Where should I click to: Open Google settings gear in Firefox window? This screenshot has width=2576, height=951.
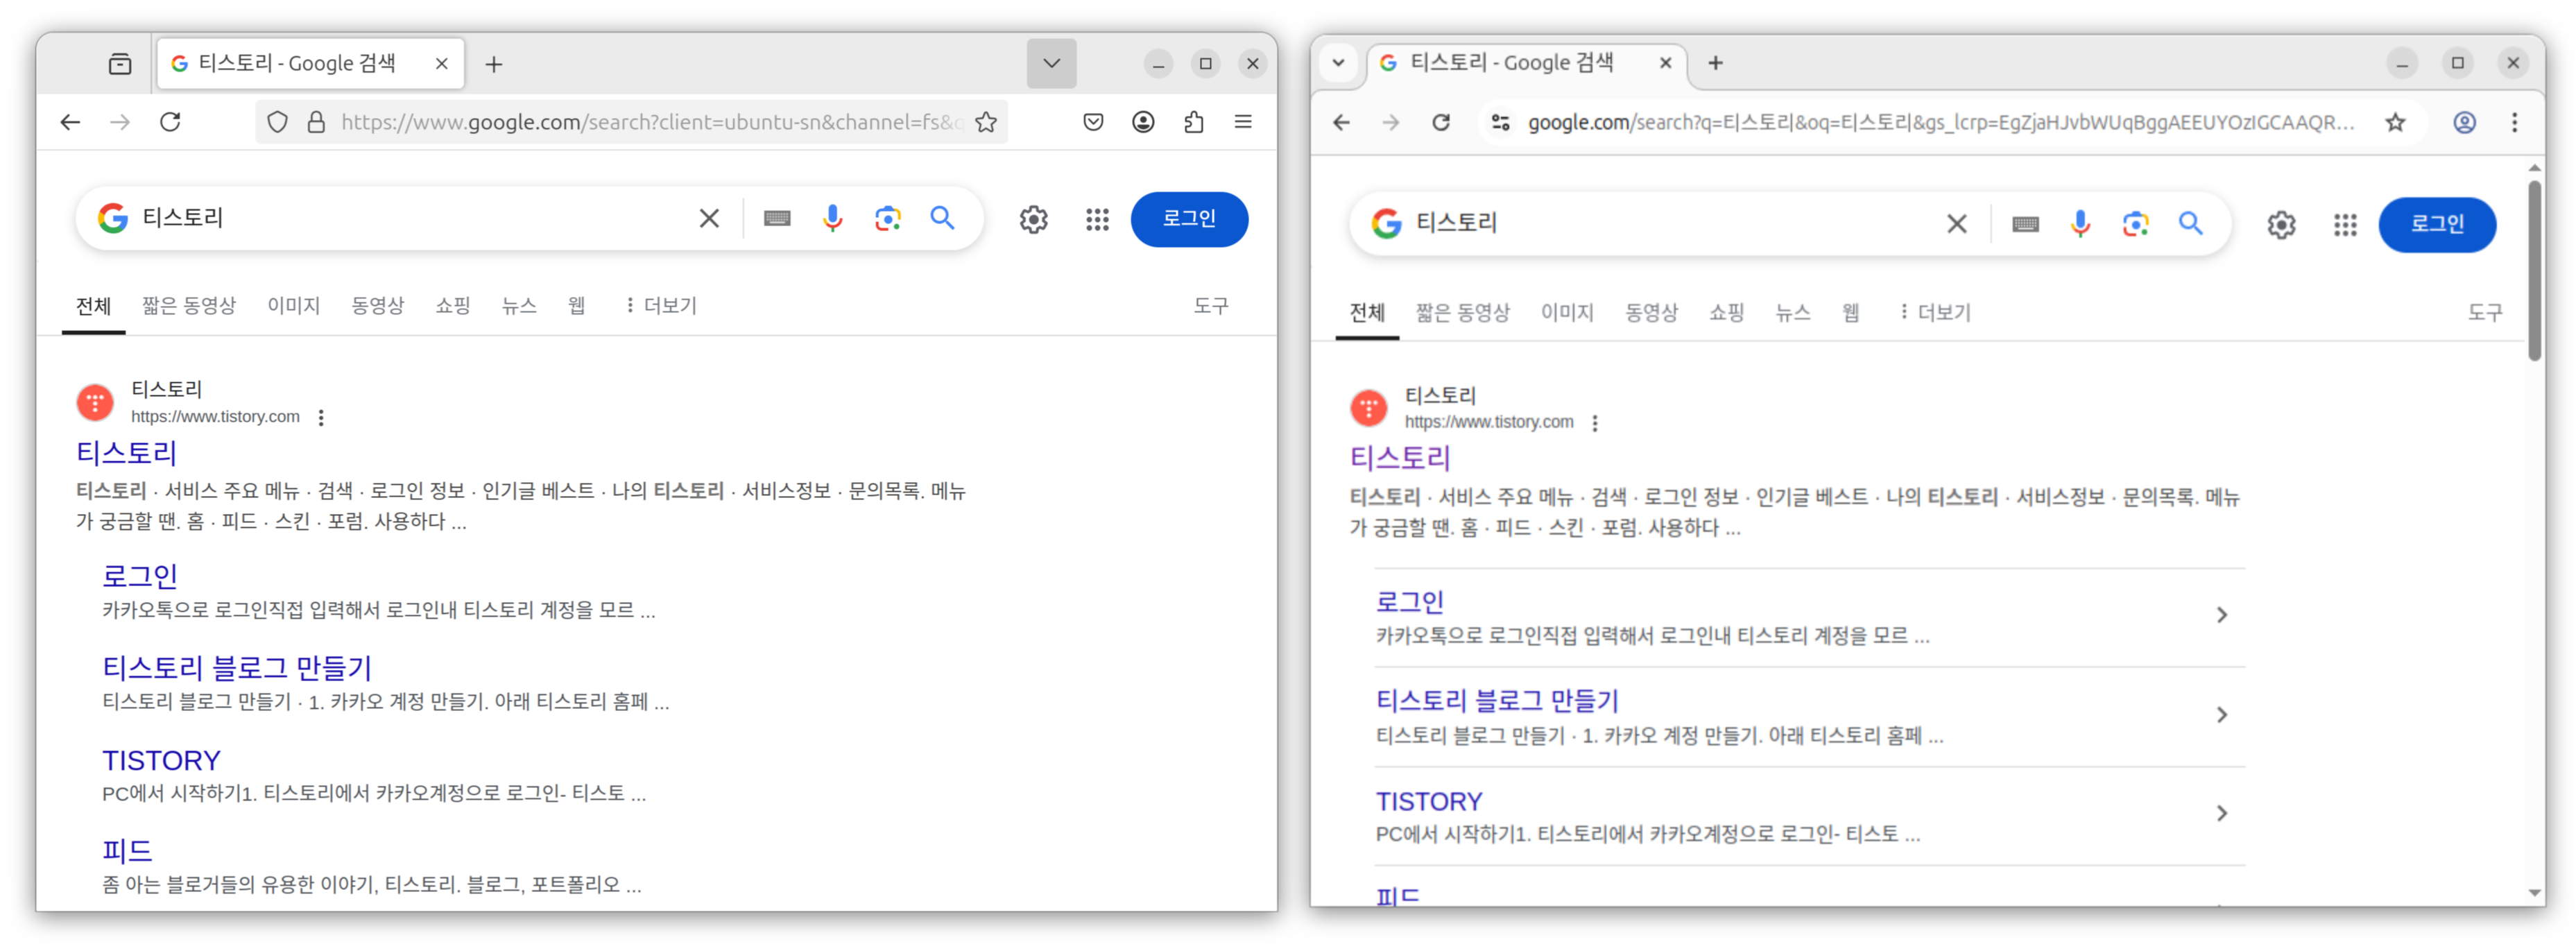pyautogui.click(x=1033, y=219)
